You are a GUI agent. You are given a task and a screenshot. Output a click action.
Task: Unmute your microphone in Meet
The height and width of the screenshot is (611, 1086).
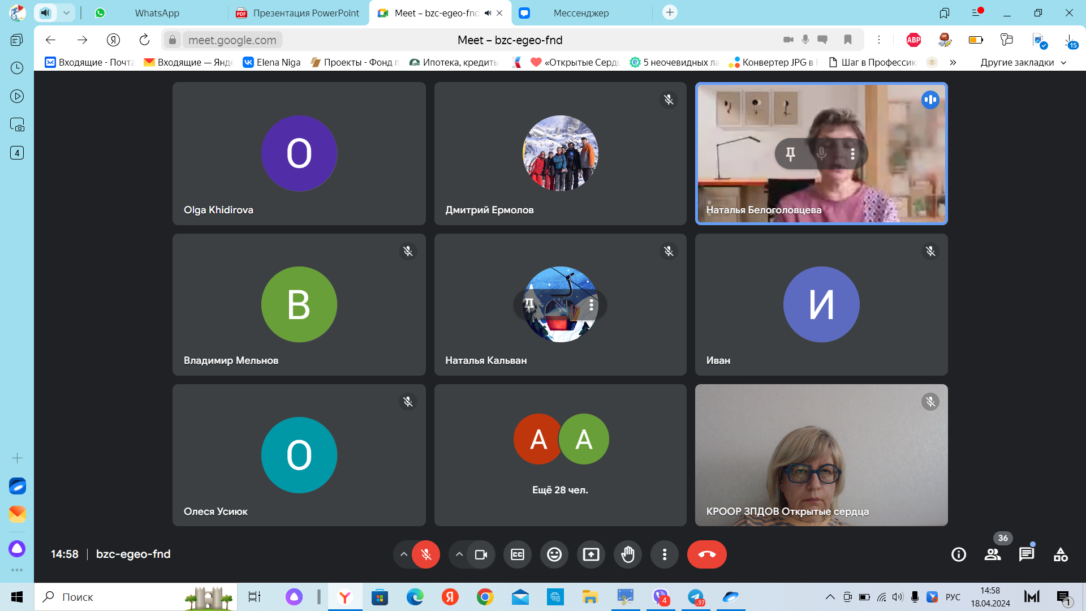[426, 554]
